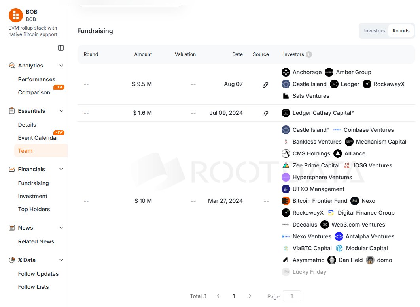The width and height of the screenshot is (420, 307).
Task: Open the IOSG Ventures investor link
Action: (373, 165)
